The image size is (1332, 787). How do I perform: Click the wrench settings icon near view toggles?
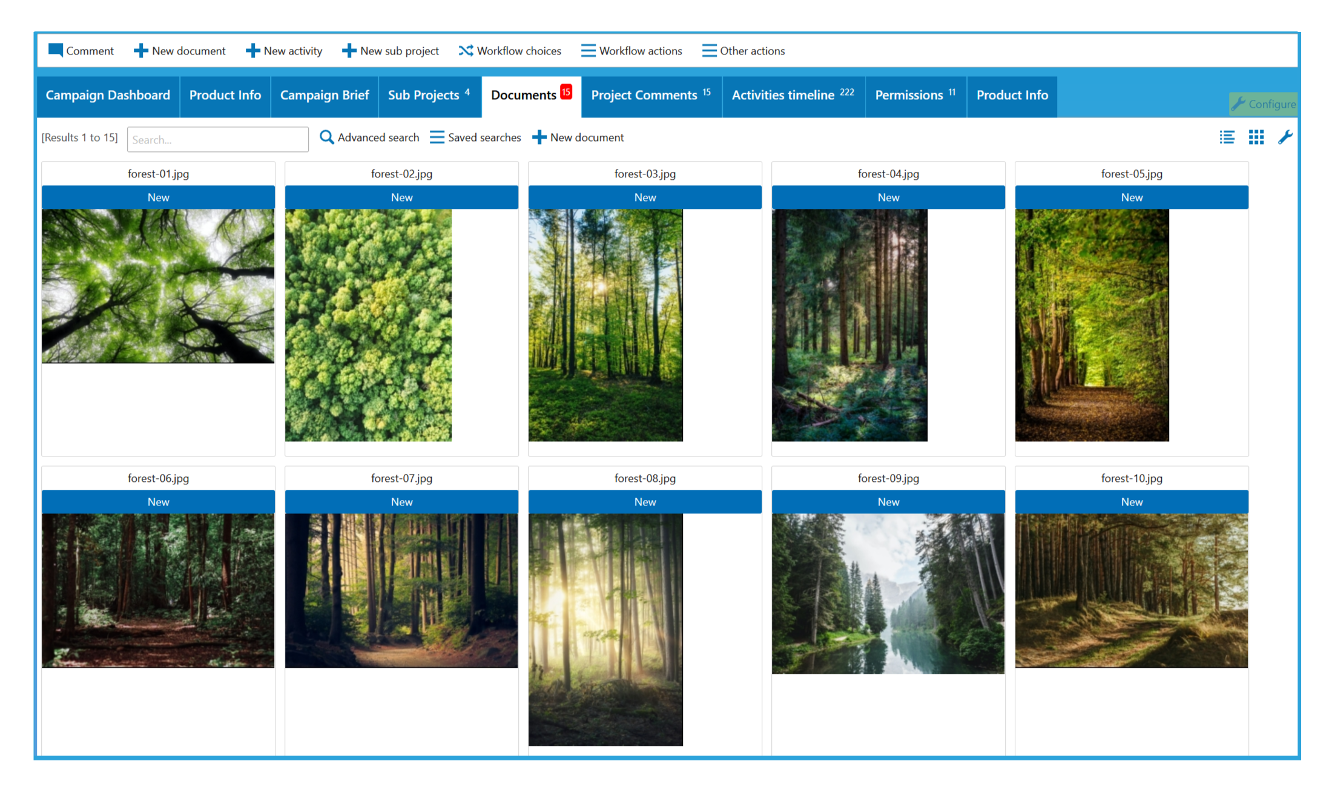pyautogui.click(x=1285, y=137)
